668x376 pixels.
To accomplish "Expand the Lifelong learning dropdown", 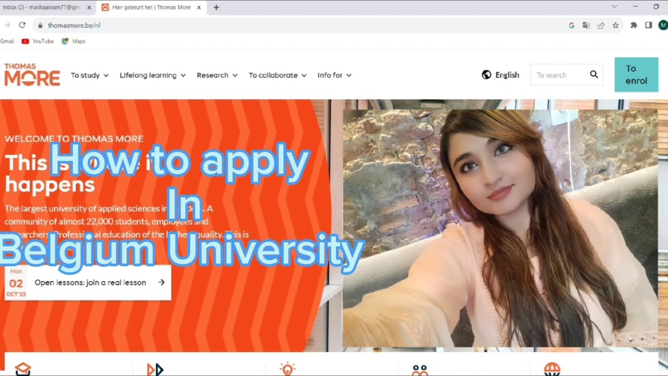I will pos(153,75).
